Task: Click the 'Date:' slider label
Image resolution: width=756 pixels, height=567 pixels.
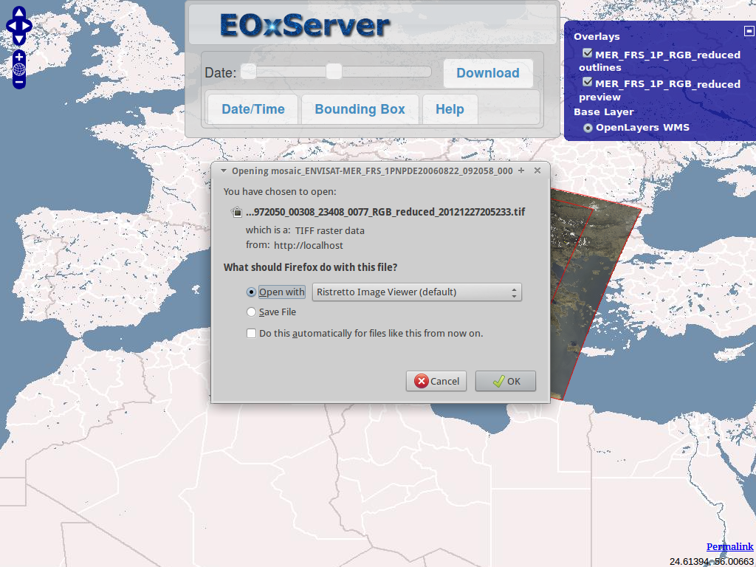Action: (x=220, y=73)
